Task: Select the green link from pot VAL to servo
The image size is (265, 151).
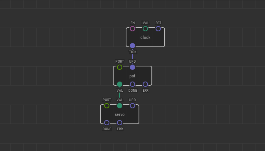Action: click(x=120, y=95)
